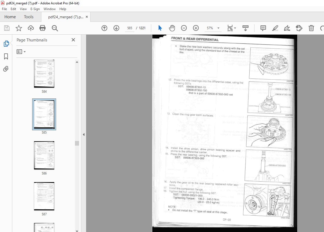324x232 pixels.
Task: Go to next page arrow icon
Action: 116,28
